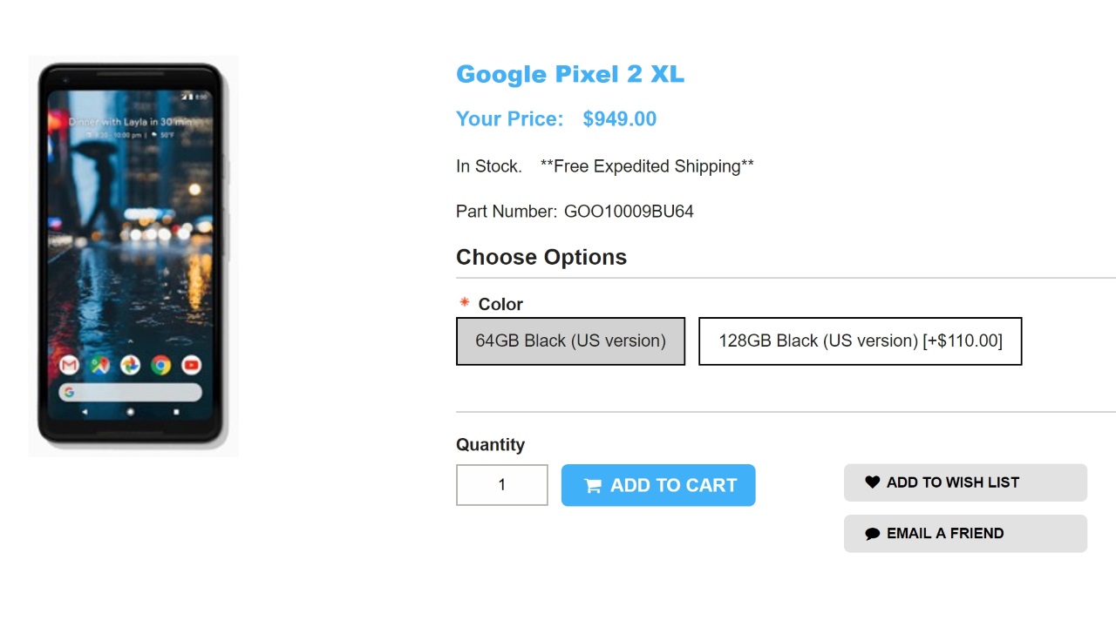The height and width of the screenshot is (627, 1116).
Task: Tap the phone's back triangle navigation button
Action: [85, 412]
